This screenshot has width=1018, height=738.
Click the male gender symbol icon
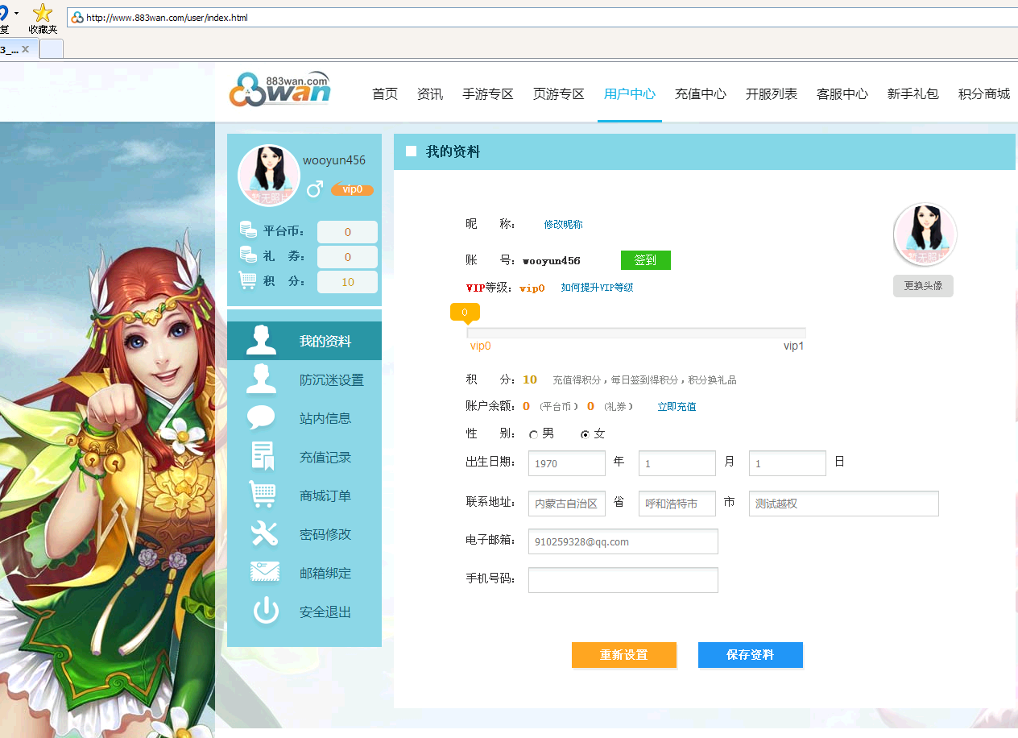click(x=315, y=189)
